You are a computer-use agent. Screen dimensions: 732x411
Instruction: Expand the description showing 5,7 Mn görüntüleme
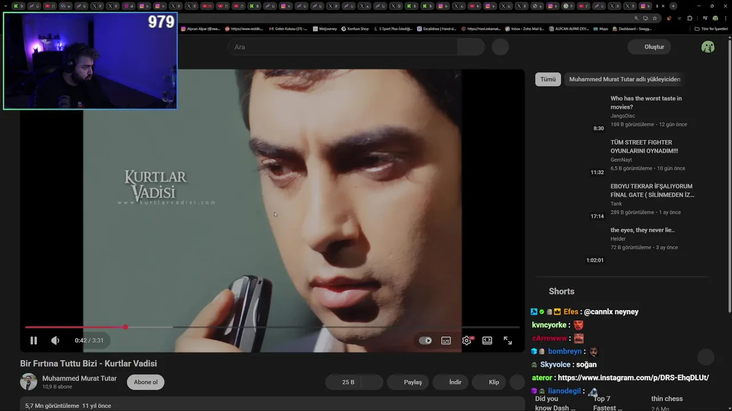tap(272, 404)
